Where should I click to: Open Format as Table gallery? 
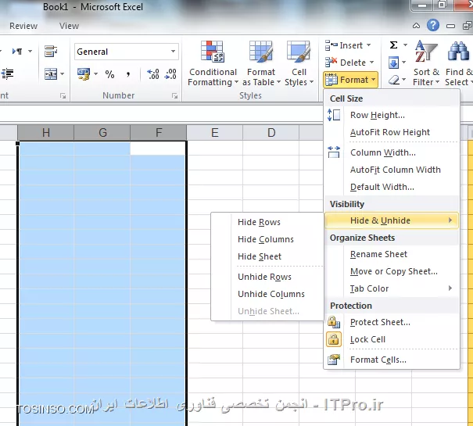coord(261,63)
